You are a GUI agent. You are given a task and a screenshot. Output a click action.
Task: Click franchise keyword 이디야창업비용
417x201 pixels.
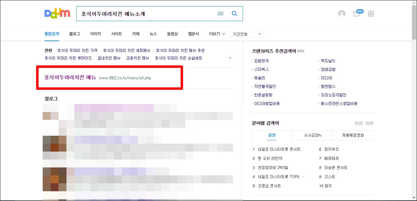(x=267, y=103)
